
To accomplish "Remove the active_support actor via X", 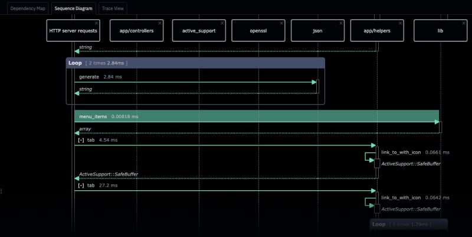I will pyautogui.click(x=222, y=23).
